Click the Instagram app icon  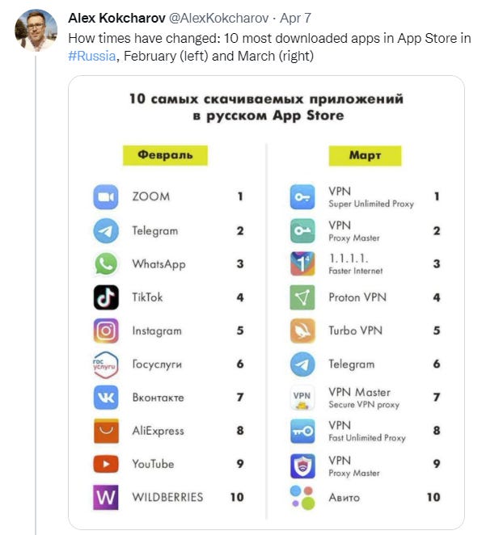(106, 331)
